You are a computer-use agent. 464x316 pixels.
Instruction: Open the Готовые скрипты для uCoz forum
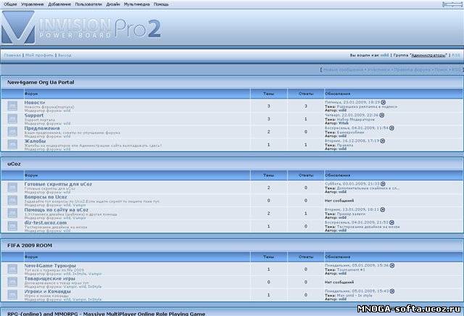pyautogui.click(x=58, y=184)
